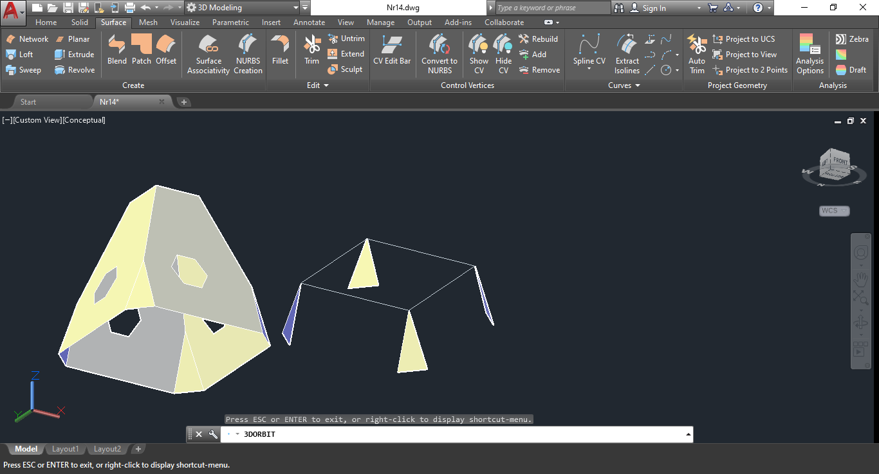The height and width of the screenshot is (474, 879).
Task: Toggle Surface Associativity
Action: click(208, 54)
